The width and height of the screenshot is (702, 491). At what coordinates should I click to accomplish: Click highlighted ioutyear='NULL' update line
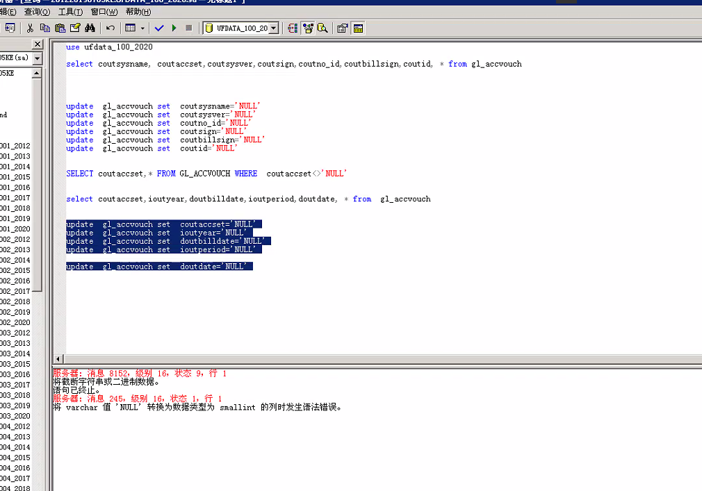(159, 233)
